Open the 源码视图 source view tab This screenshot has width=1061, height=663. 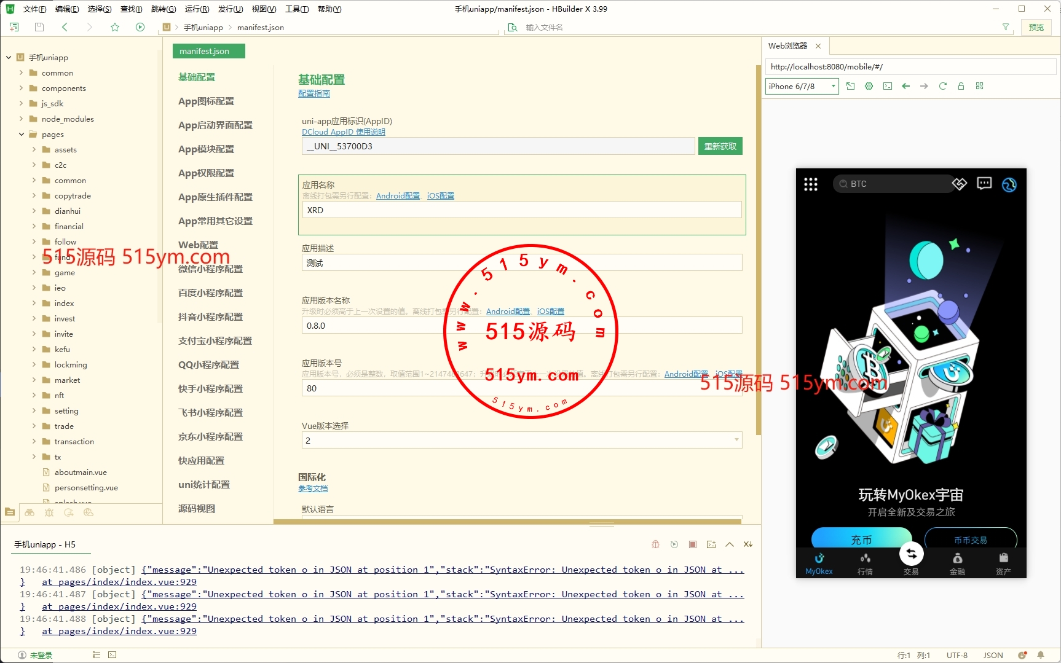[197, 509]
